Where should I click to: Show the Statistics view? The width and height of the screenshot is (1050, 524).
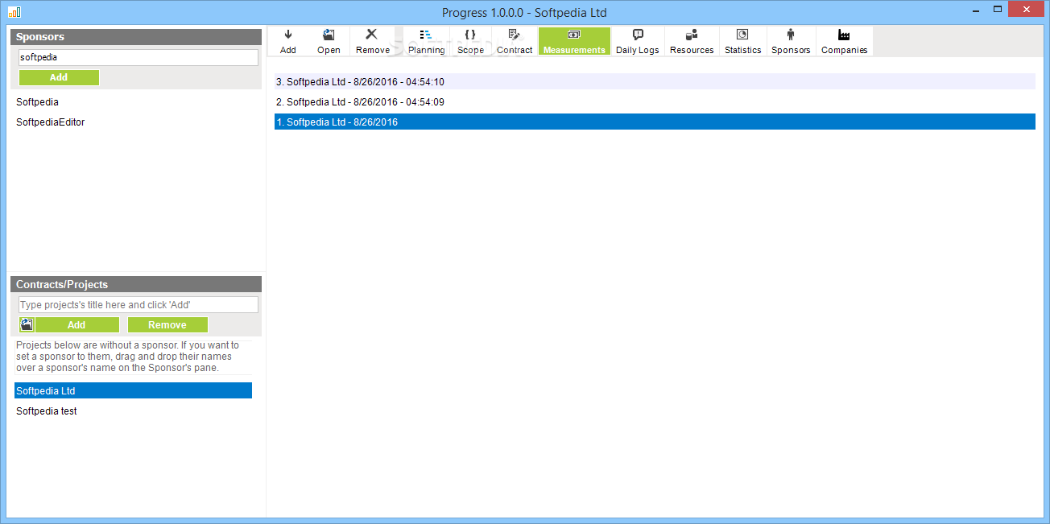(742, 41)
